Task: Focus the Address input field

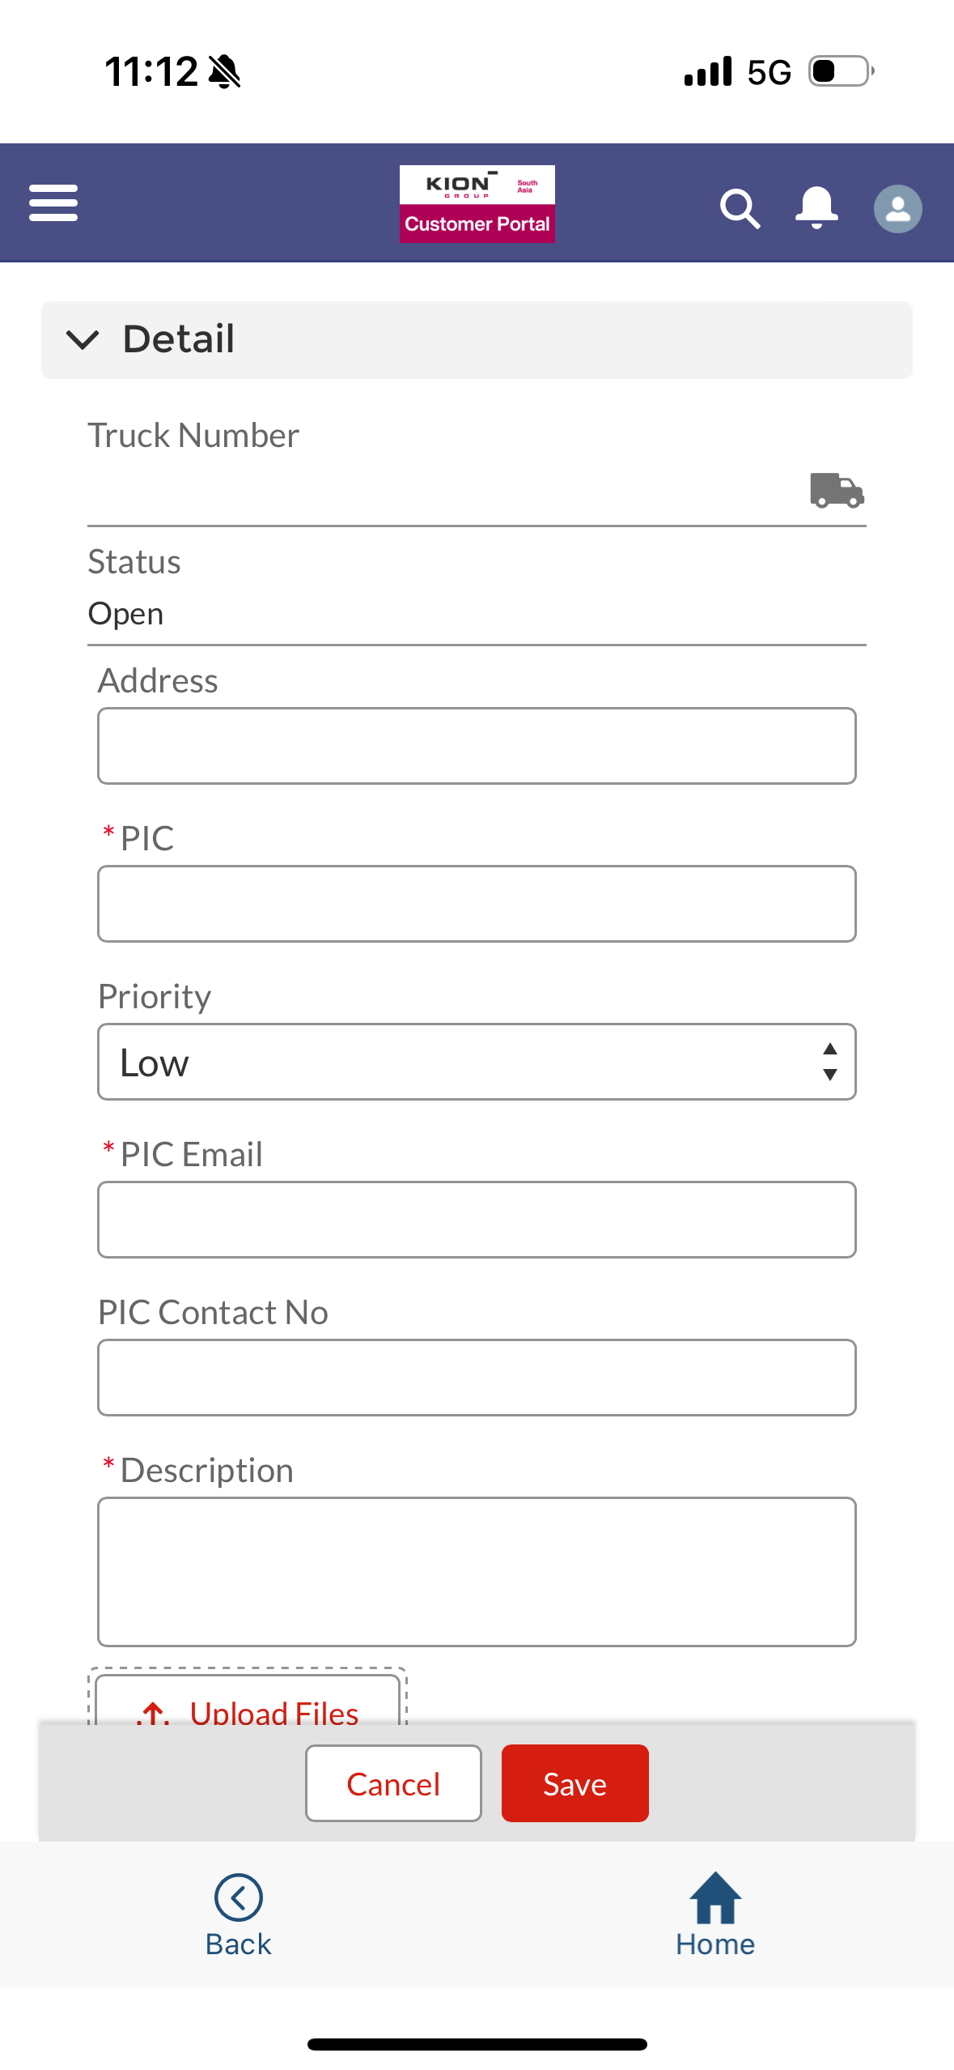Action: pos(477,746)
